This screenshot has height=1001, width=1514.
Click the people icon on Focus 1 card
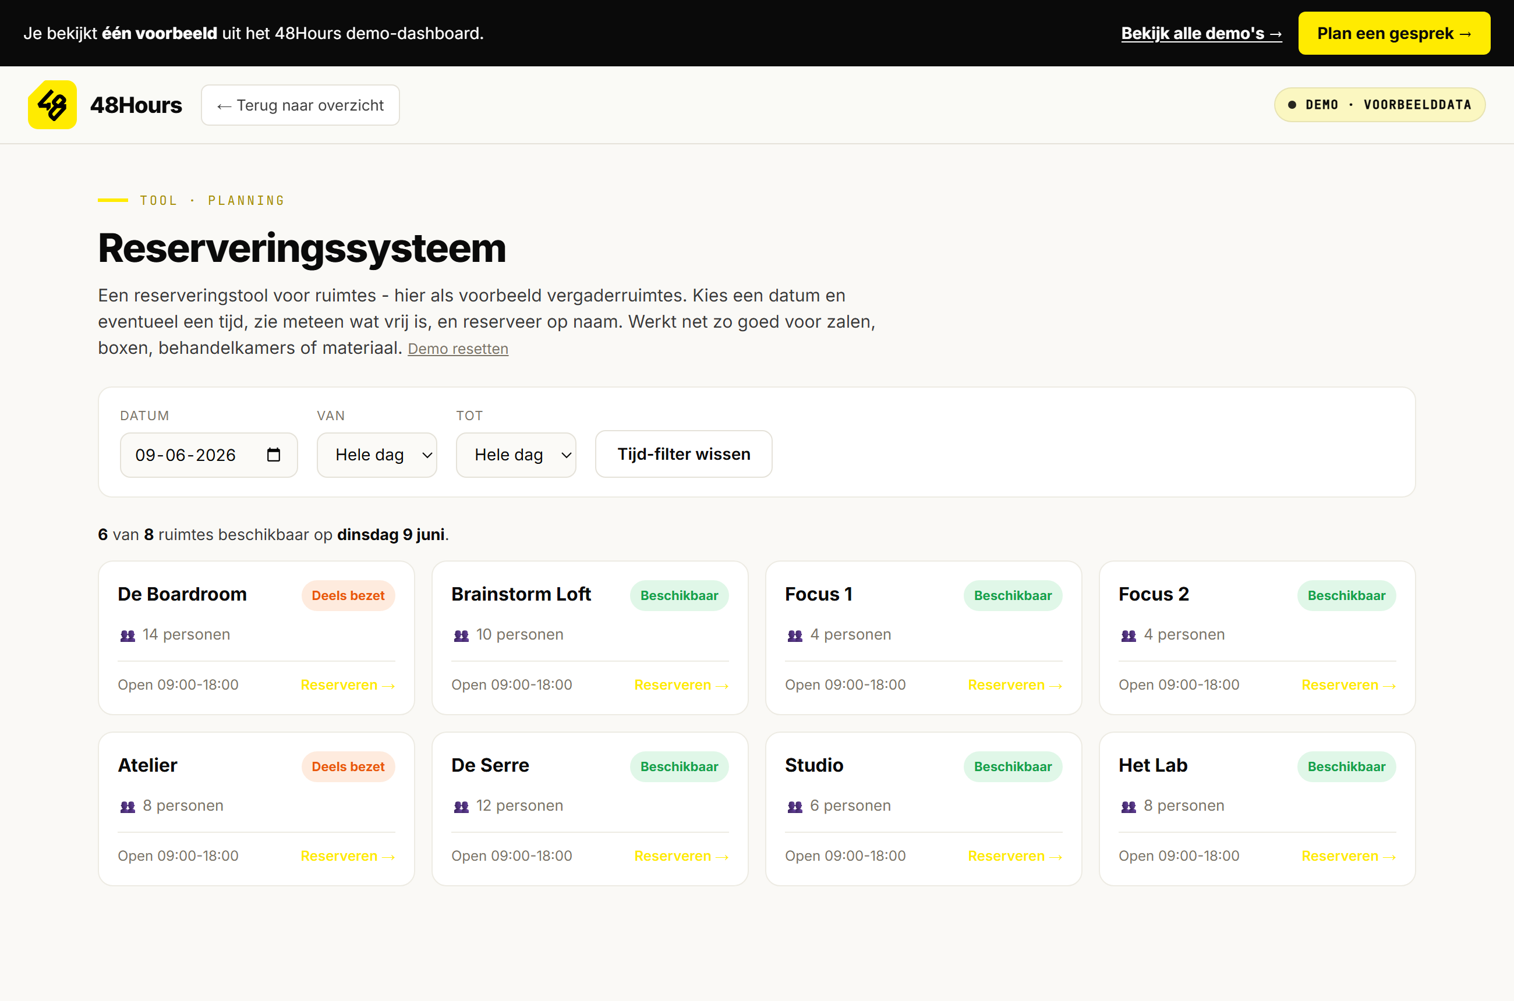tap(795, 635)
